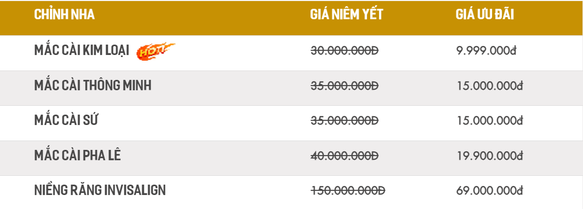Click the 9.999.000đ promotional price
Image resolution: width=583 pixels, height=209 pixels.
coord(486,51)
